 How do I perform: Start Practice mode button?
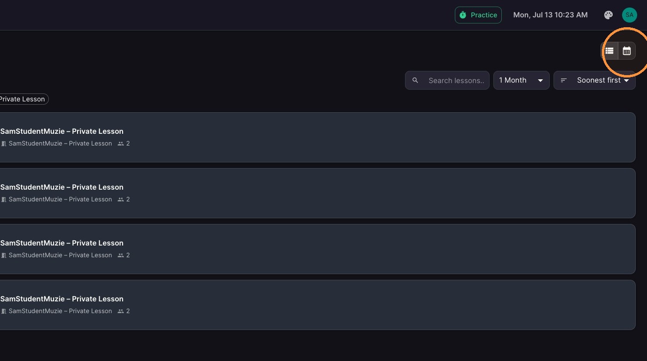[x=478, y=15]
